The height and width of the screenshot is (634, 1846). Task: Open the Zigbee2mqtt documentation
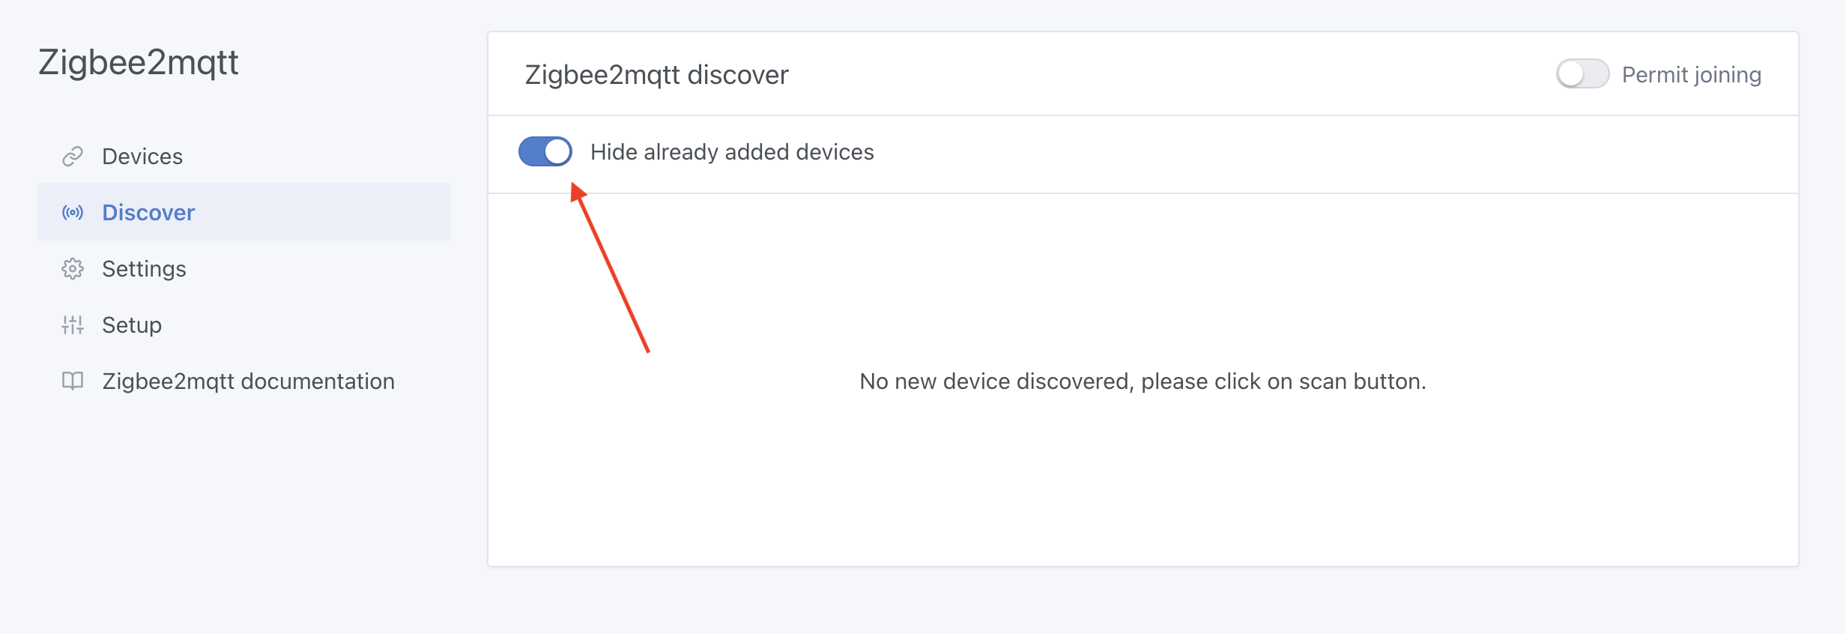(248, 381)
